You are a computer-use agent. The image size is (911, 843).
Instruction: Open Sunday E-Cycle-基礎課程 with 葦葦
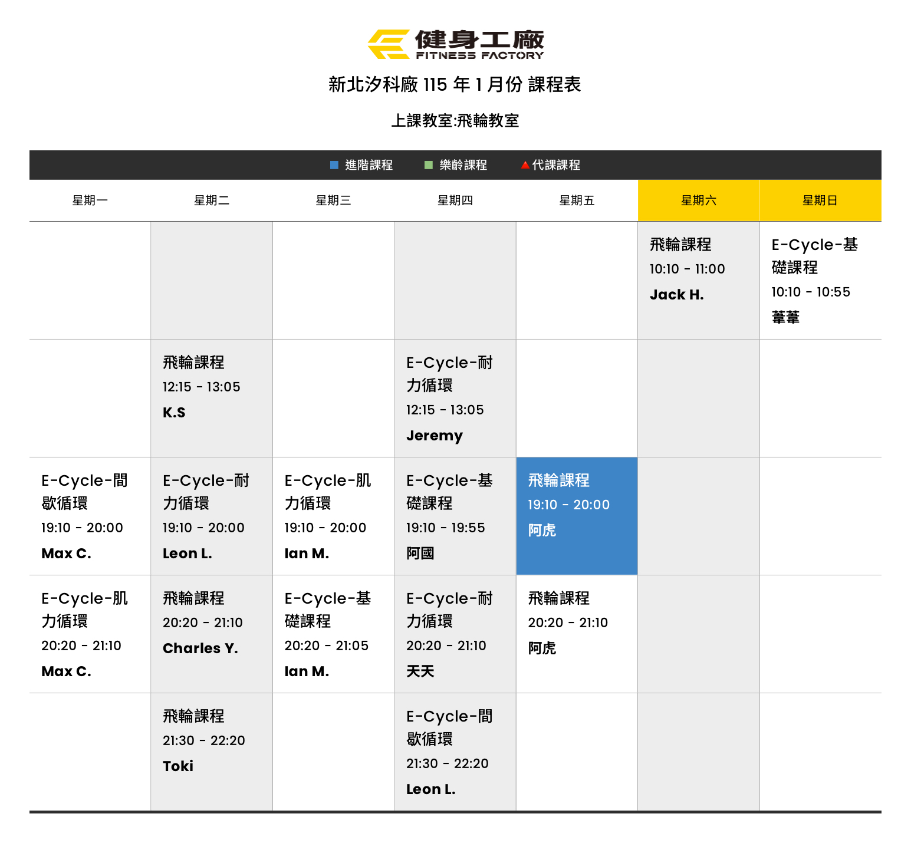820,280
